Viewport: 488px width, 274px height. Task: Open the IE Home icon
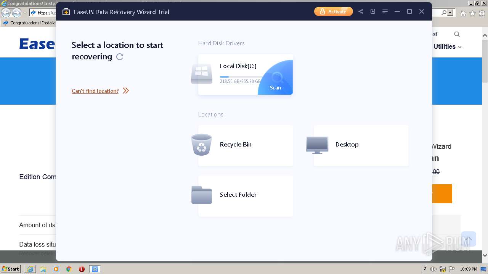coord(463,13)
